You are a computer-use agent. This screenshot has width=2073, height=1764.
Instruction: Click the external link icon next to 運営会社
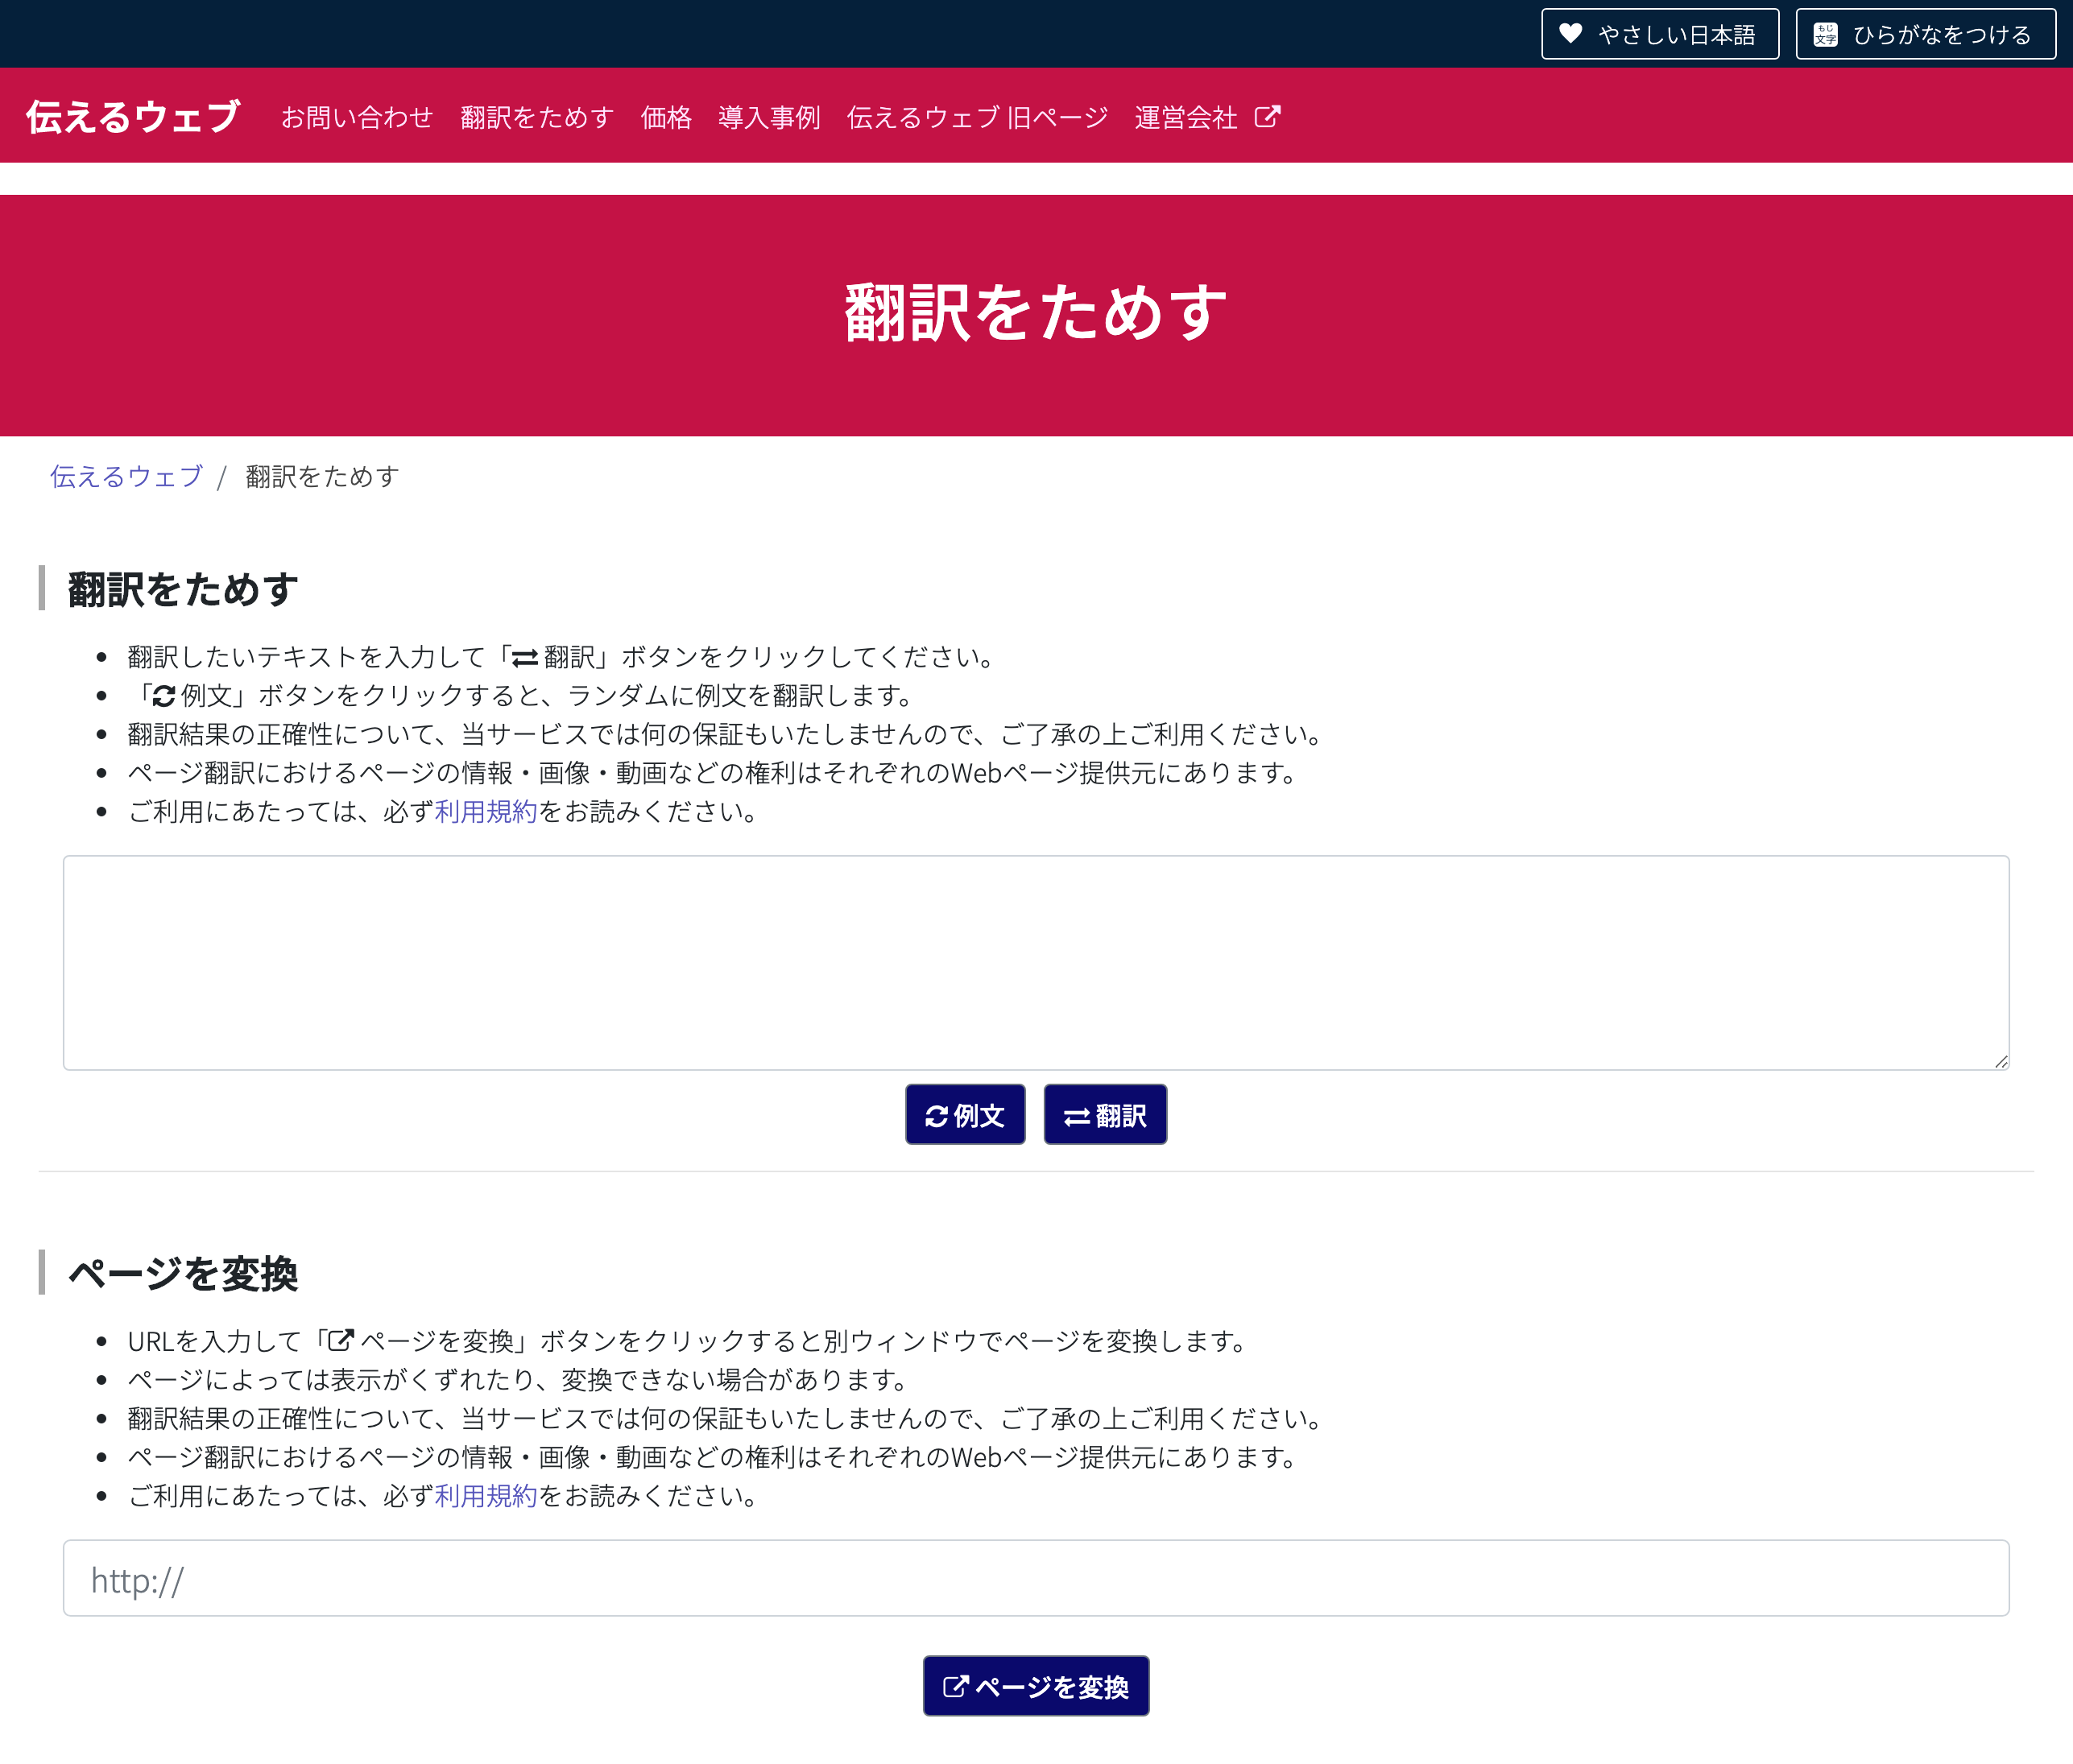click(1268, 116)
